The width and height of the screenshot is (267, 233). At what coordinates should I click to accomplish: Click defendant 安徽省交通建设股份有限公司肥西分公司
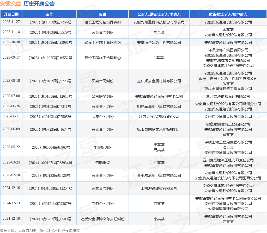tap(228, 178)
